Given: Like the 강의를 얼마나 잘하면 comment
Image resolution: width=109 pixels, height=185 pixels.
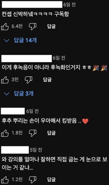Looking at the screenshot, I should point(5,180).
